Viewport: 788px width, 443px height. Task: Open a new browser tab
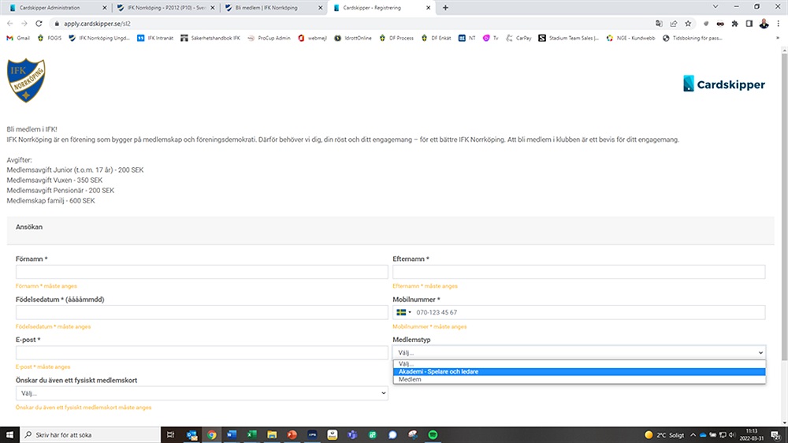[x=445, y=8]
